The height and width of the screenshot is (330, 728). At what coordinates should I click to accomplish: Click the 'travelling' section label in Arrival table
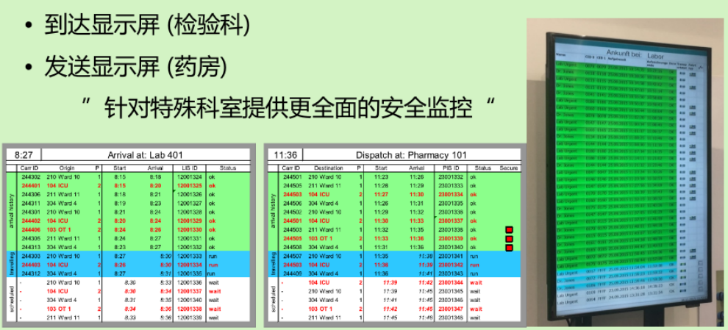12,265
